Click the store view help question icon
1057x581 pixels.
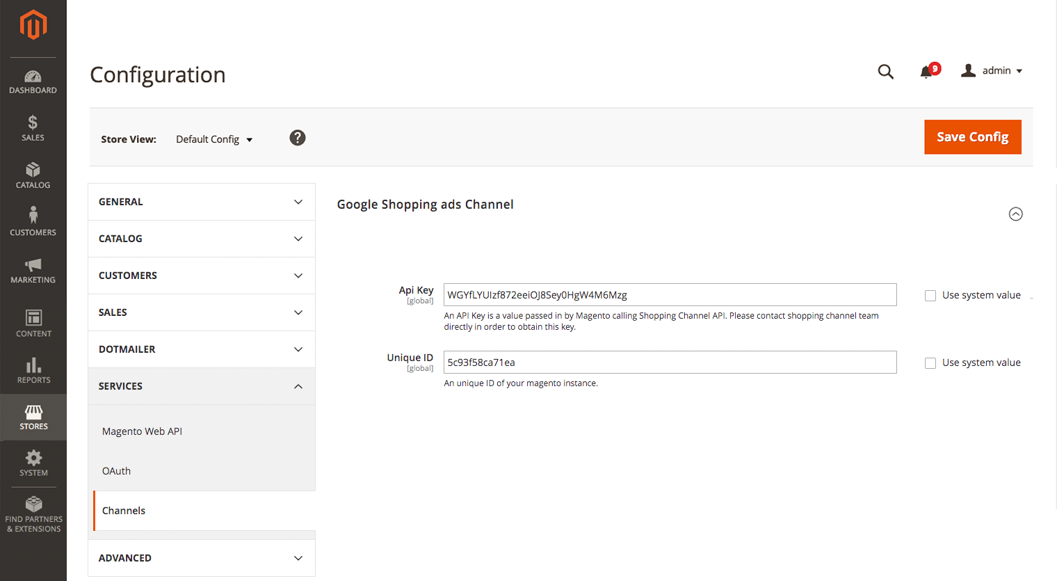point(298,138)
